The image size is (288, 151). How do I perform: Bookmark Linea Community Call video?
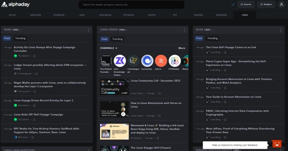[159, 93]
